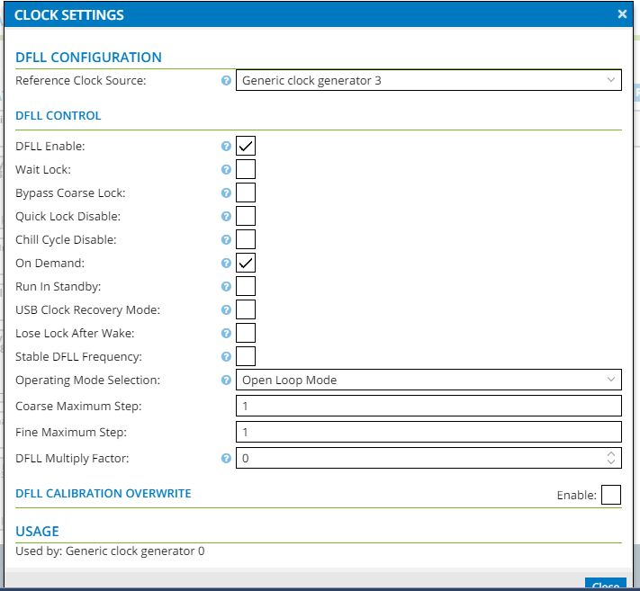Open help for Chill Cycle Disable

tap(226, 239)
